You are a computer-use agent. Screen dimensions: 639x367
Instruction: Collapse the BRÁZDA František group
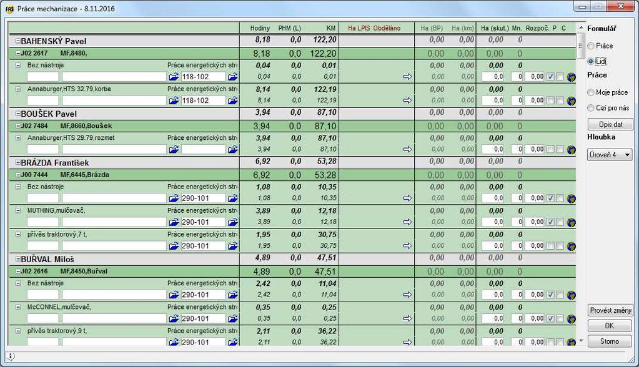(x=18, y=162)
